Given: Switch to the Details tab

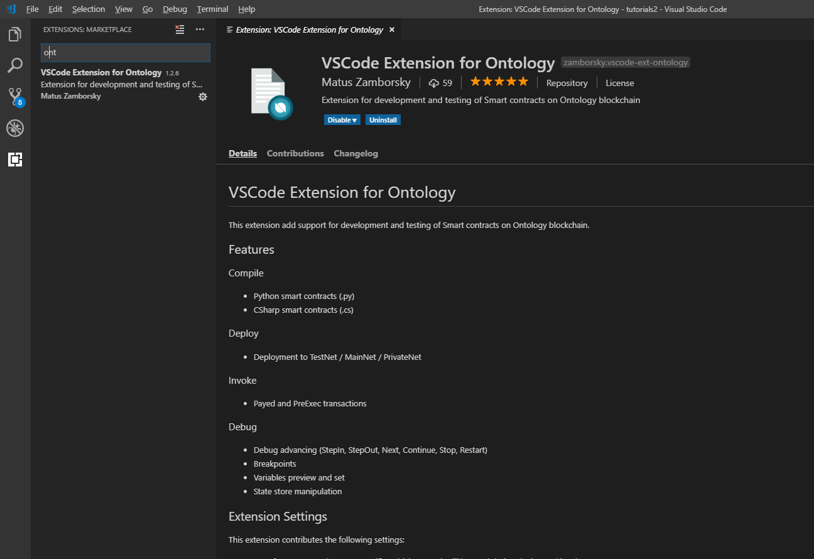Looking at the screenshot, I should [242, 153].
